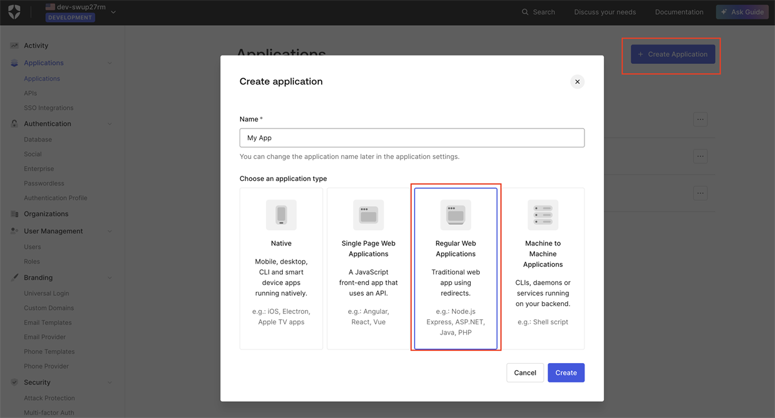Close the Create application dialog

pyautogui.click(x=577, y=81)
